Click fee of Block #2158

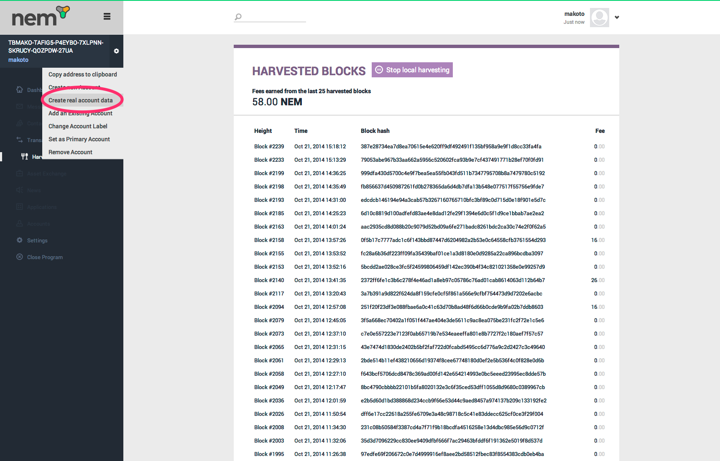(598, 240)
